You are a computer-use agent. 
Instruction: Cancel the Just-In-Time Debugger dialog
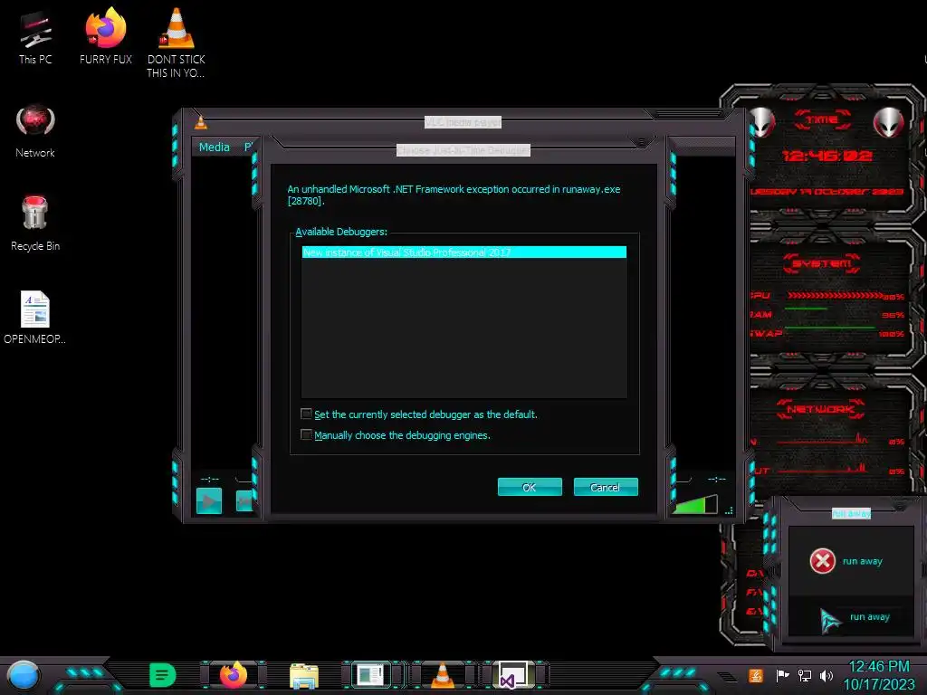point(606,487)
